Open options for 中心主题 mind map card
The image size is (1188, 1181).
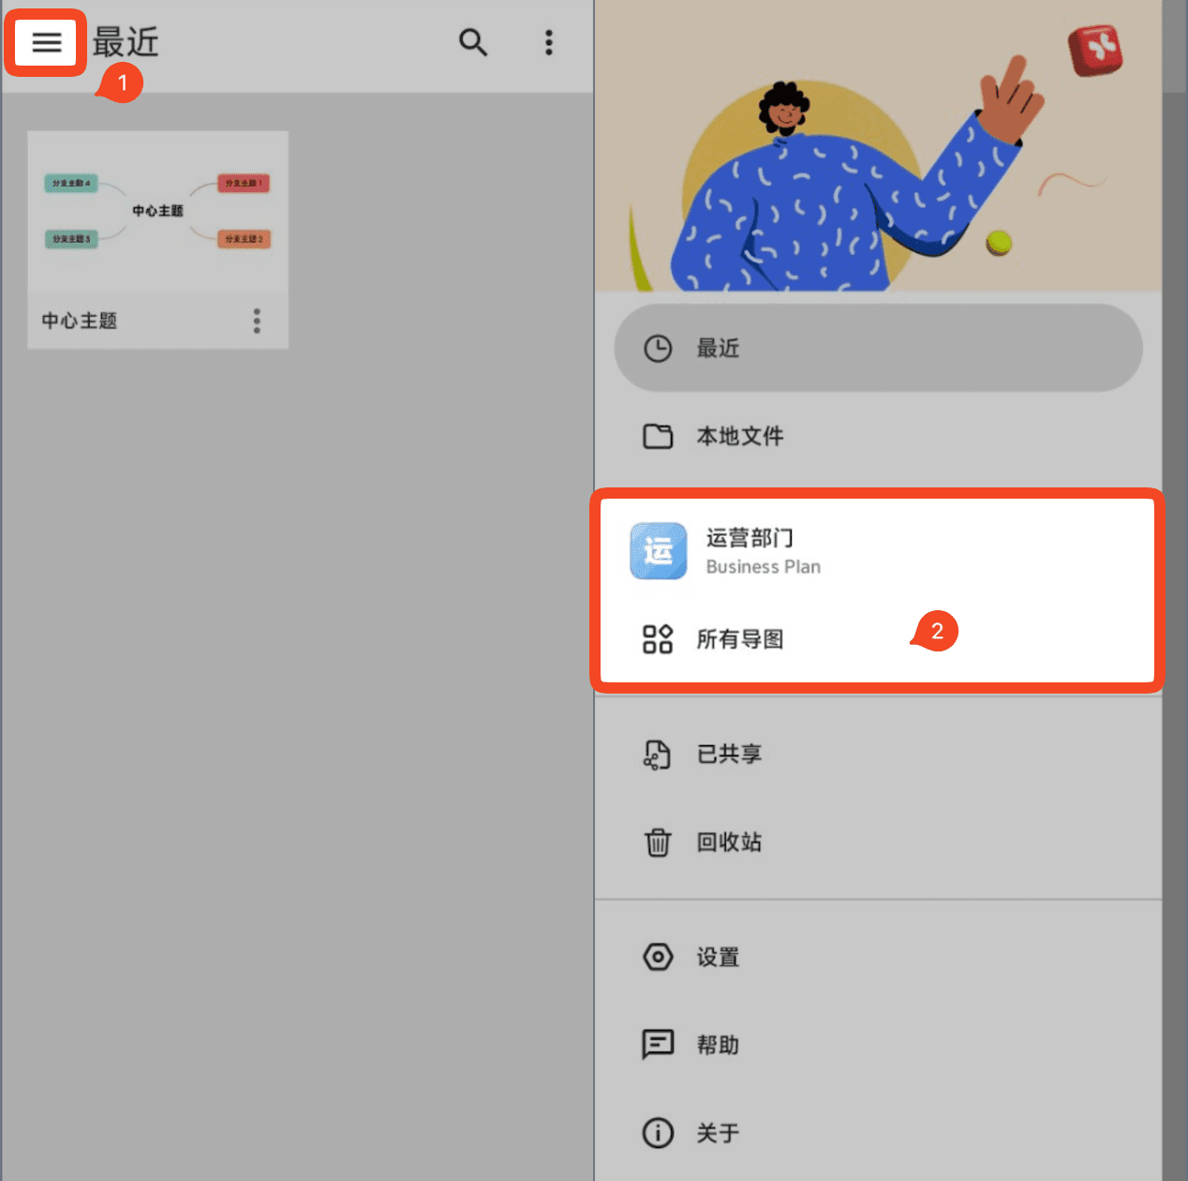(257, 321)
